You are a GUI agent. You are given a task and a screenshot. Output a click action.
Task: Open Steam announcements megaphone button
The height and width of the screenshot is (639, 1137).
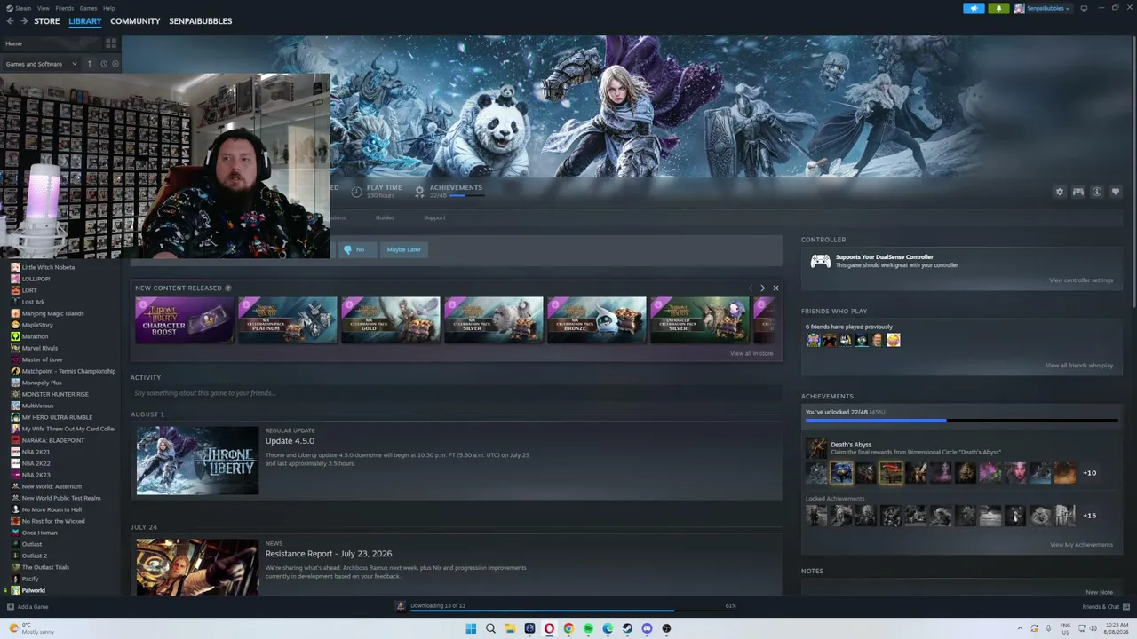pyautogui.click(x=974, y=8)
